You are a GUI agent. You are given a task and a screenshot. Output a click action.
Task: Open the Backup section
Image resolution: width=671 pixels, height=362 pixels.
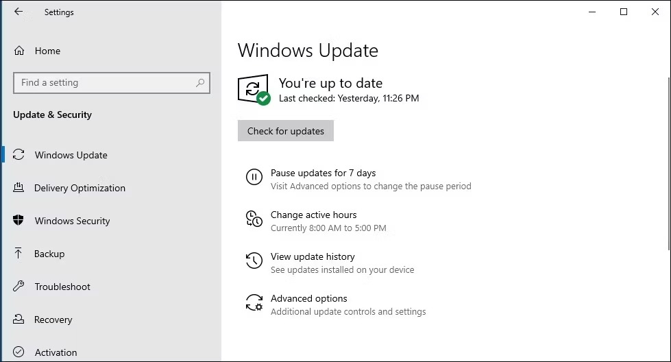point(49,254)
